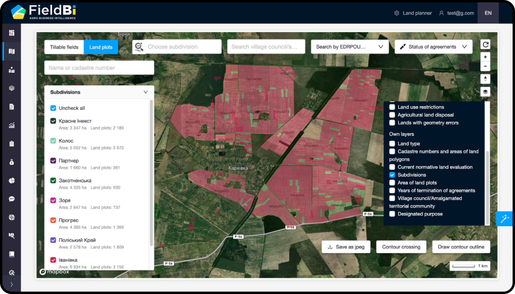This screenshot has width=515, height=294.
Task: Uncheck the Зоря subdivision checkbox
Action: tap(53, 200)
